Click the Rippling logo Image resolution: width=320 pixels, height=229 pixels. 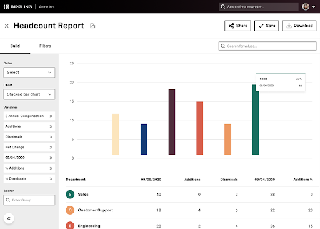pos(17,7)
